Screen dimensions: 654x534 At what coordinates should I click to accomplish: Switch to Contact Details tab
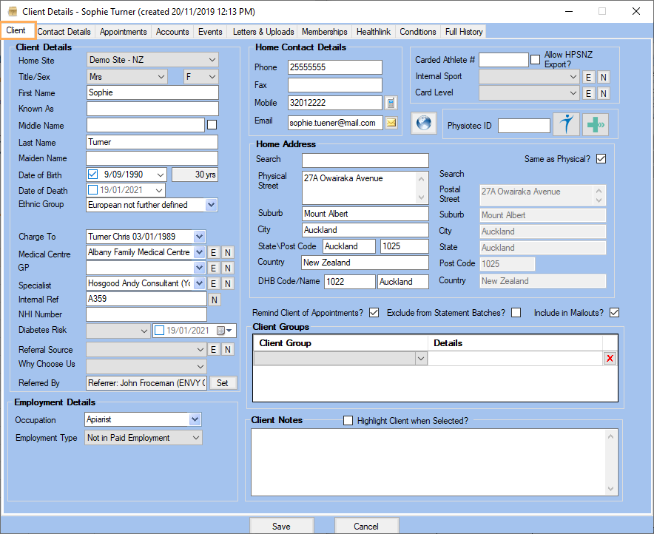tap(64, 32)
